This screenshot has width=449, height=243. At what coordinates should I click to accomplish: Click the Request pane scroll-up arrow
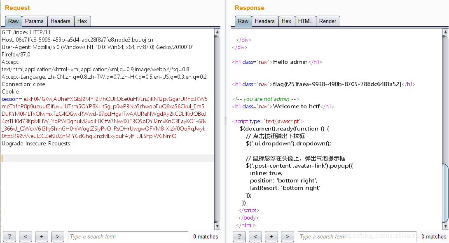tap(217, 32)
